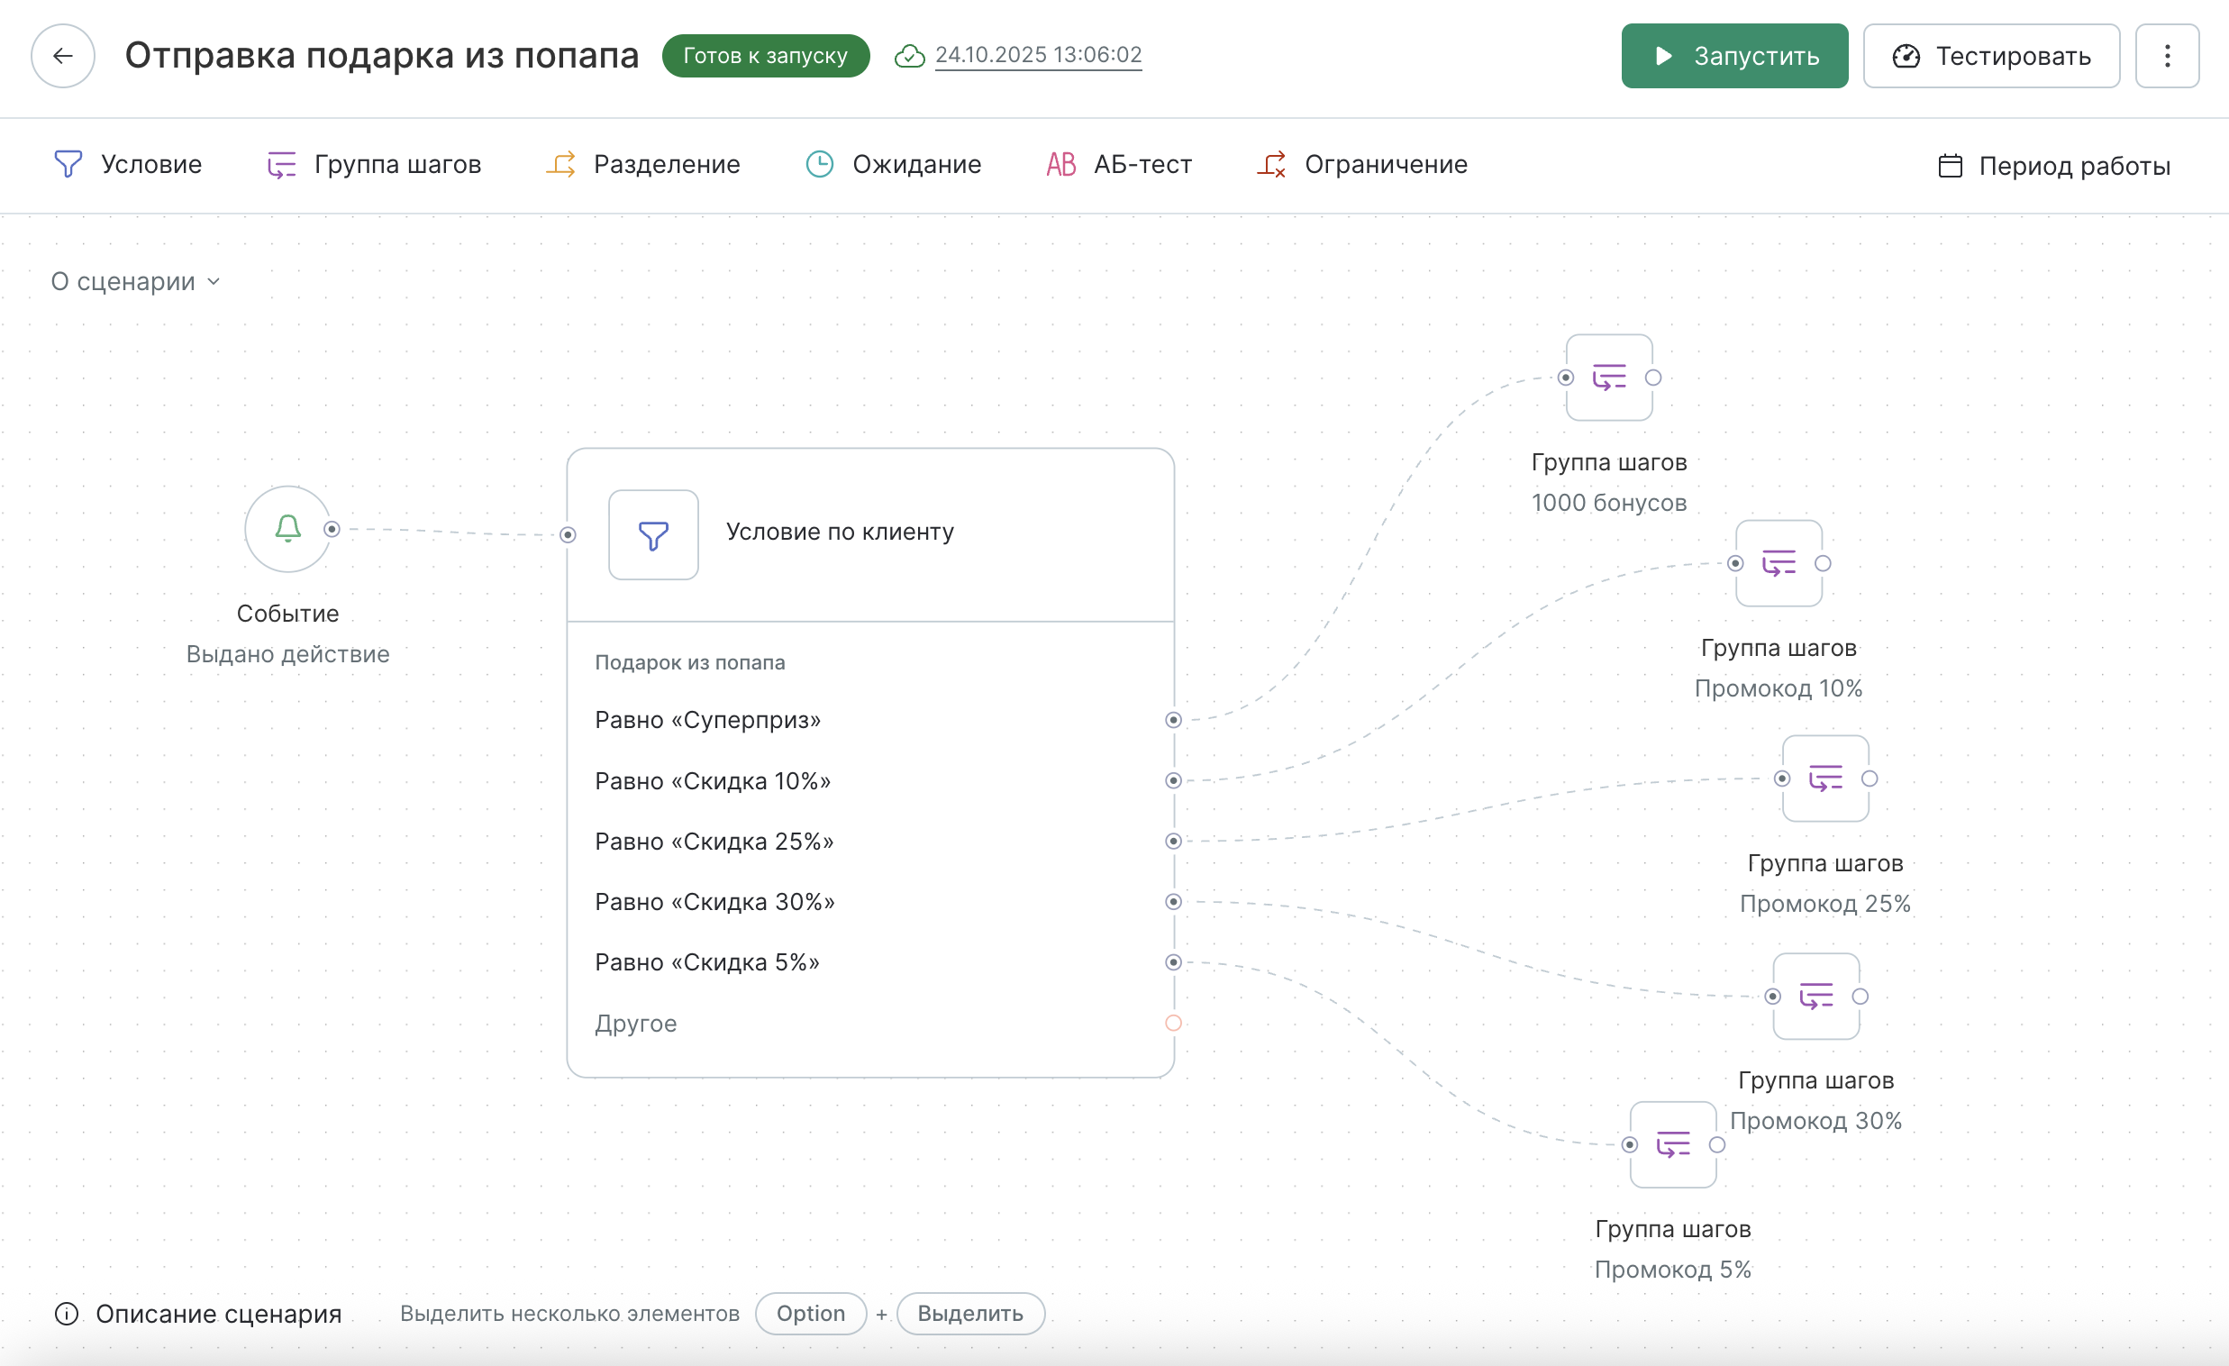Add a 'Разделение' block from the toolbar

[643, 165]
